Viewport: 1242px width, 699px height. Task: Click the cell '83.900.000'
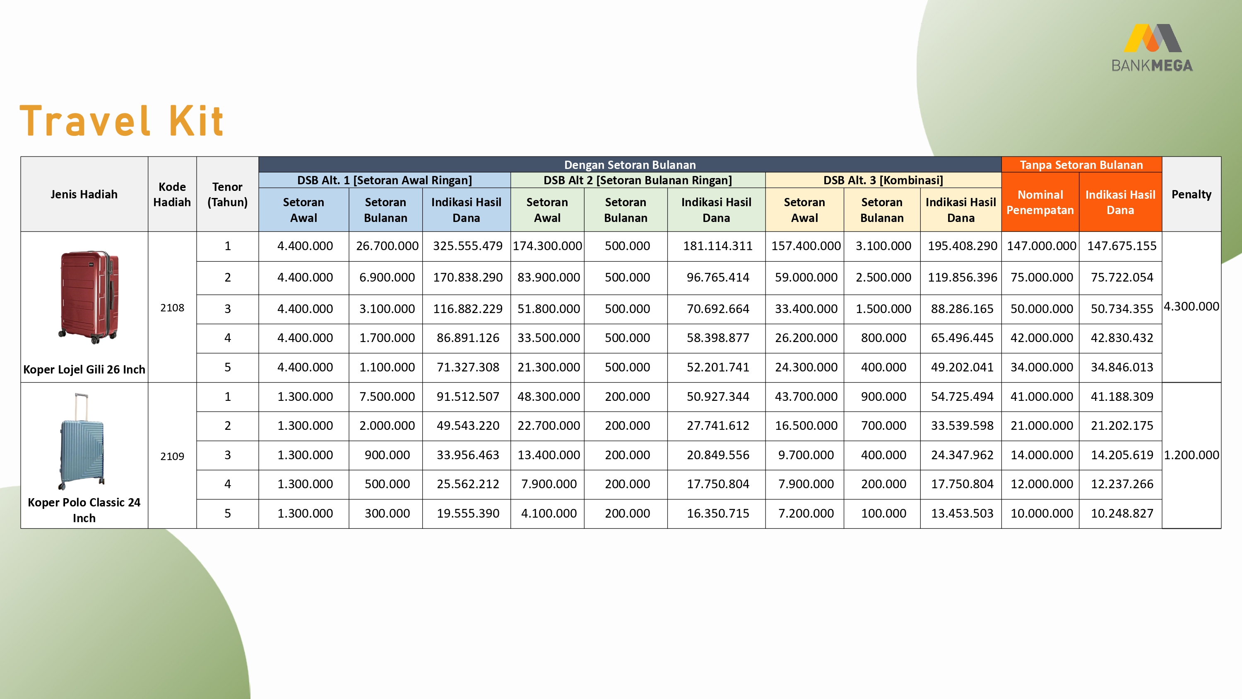click(x=548, y=277)
